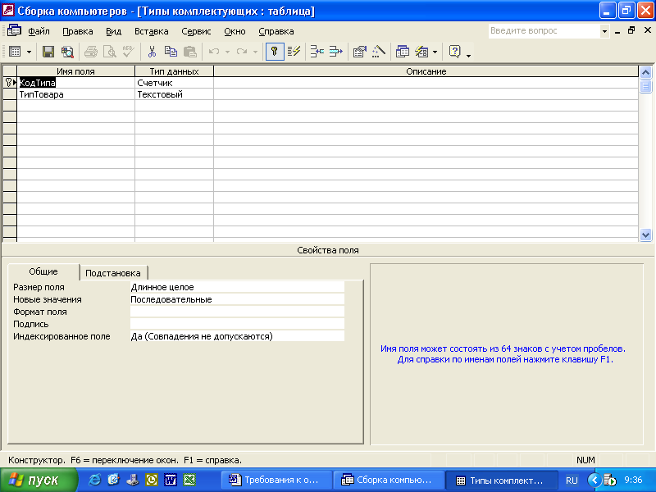Screen dimensions: 656x492
Task: Click the scrollbar up arrow of field grid
Action: [x=645, y=72]
